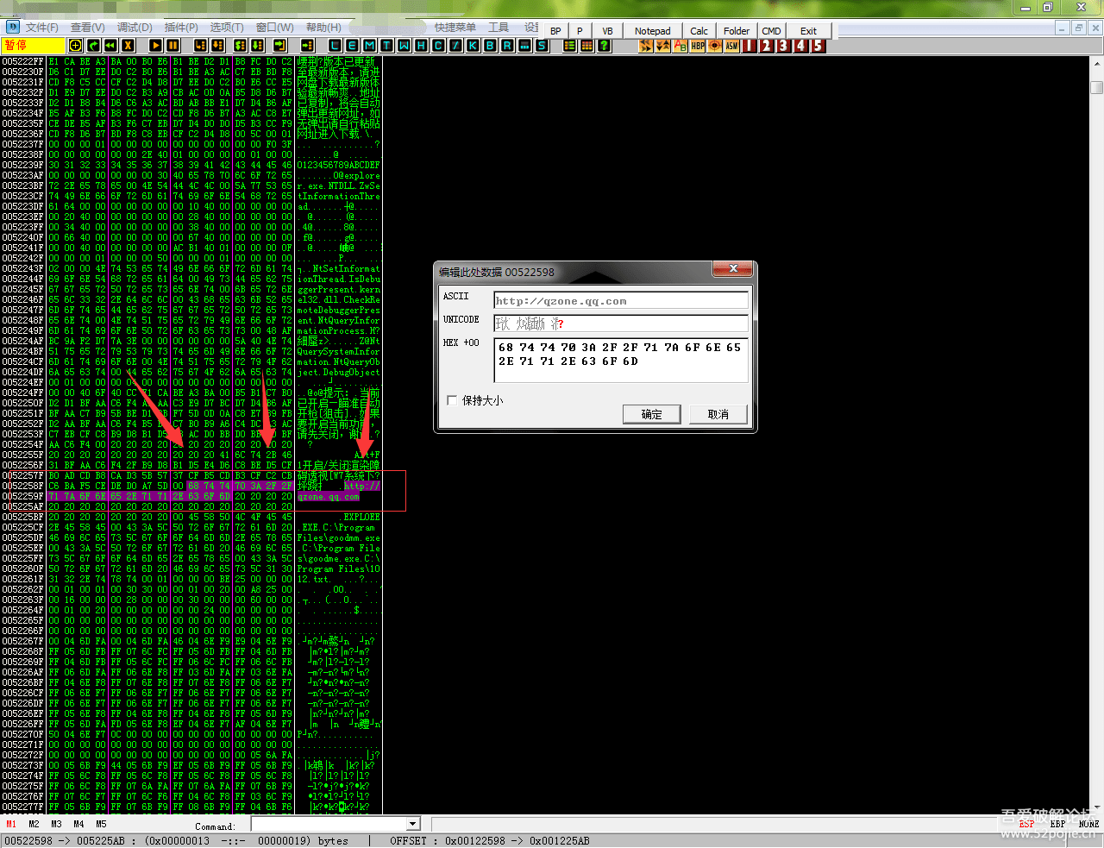Click the dump window vertical scrollbar
This screenshot has height=848, width=1104.
point(1096,431)
